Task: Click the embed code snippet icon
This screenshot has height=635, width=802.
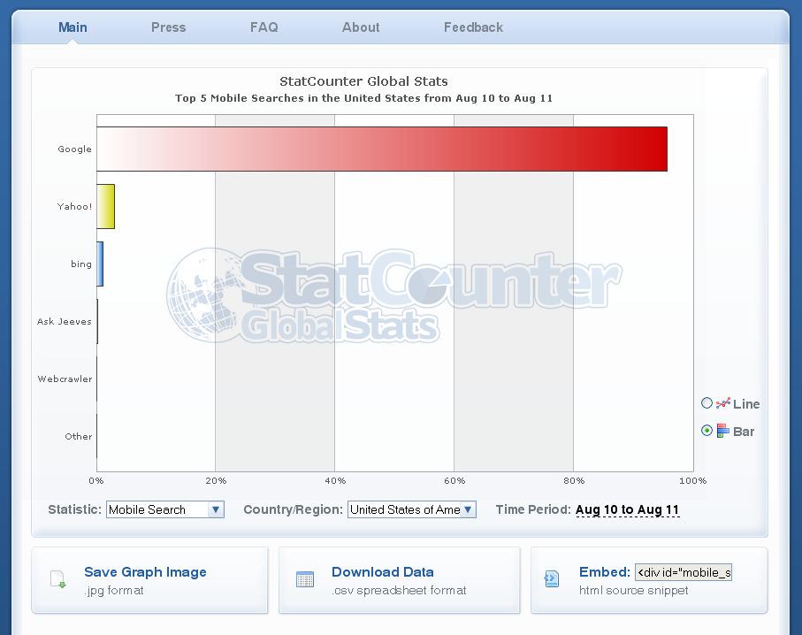Action: tap(552, 579)
